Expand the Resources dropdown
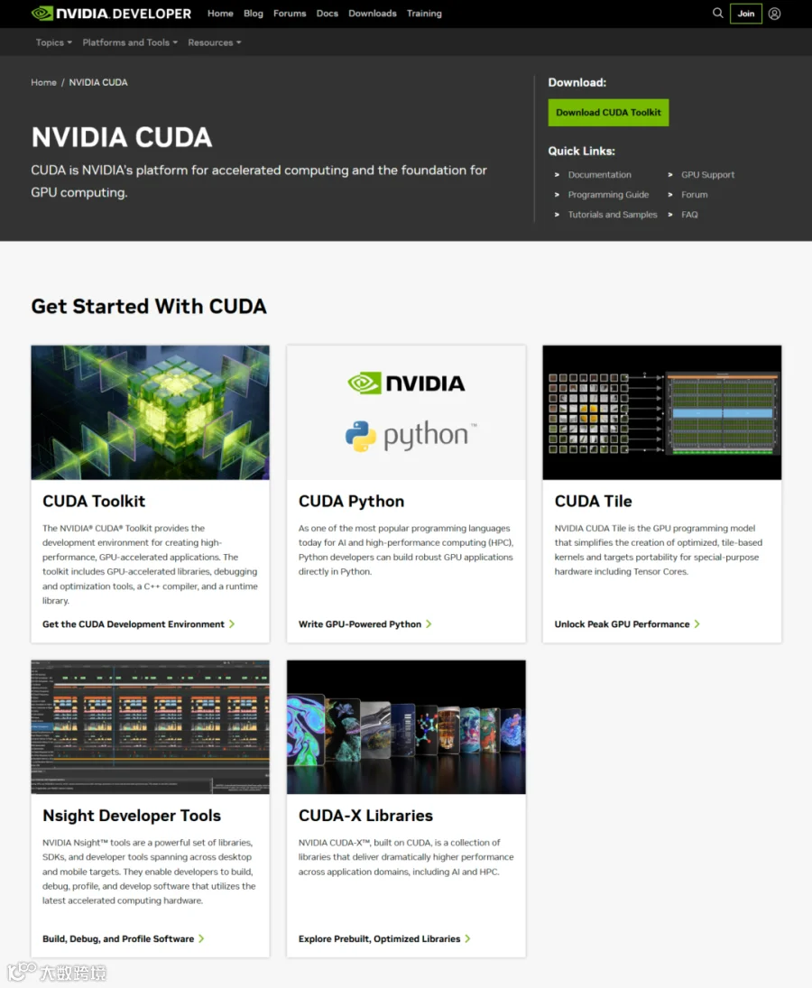Viewport: 812px width, 988px height. point(214,42)
